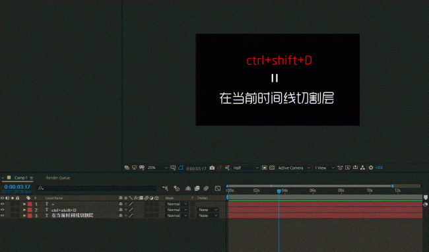Toggle quality switch on layer 2
This screenshot has height=252, width=429.
point(131,210)
